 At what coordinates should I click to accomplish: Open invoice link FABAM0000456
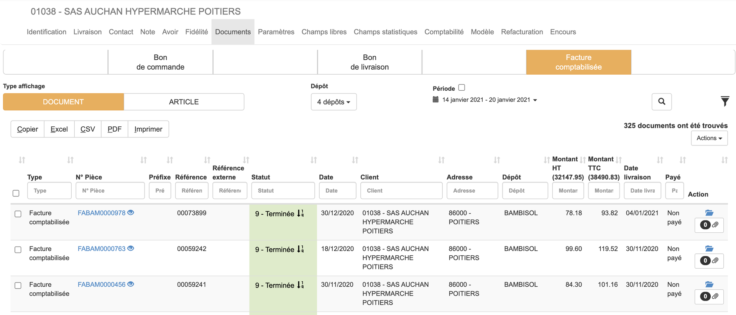[x=102, y=285]
